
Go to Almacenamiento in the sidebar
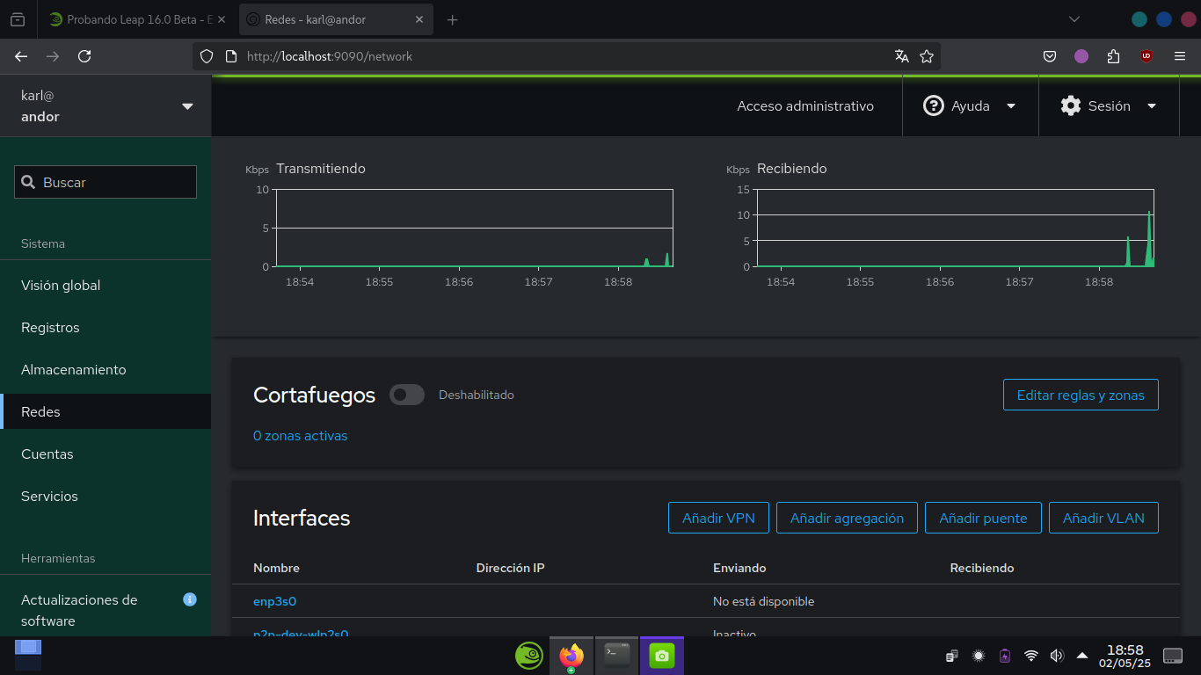(x=74, y=370)
